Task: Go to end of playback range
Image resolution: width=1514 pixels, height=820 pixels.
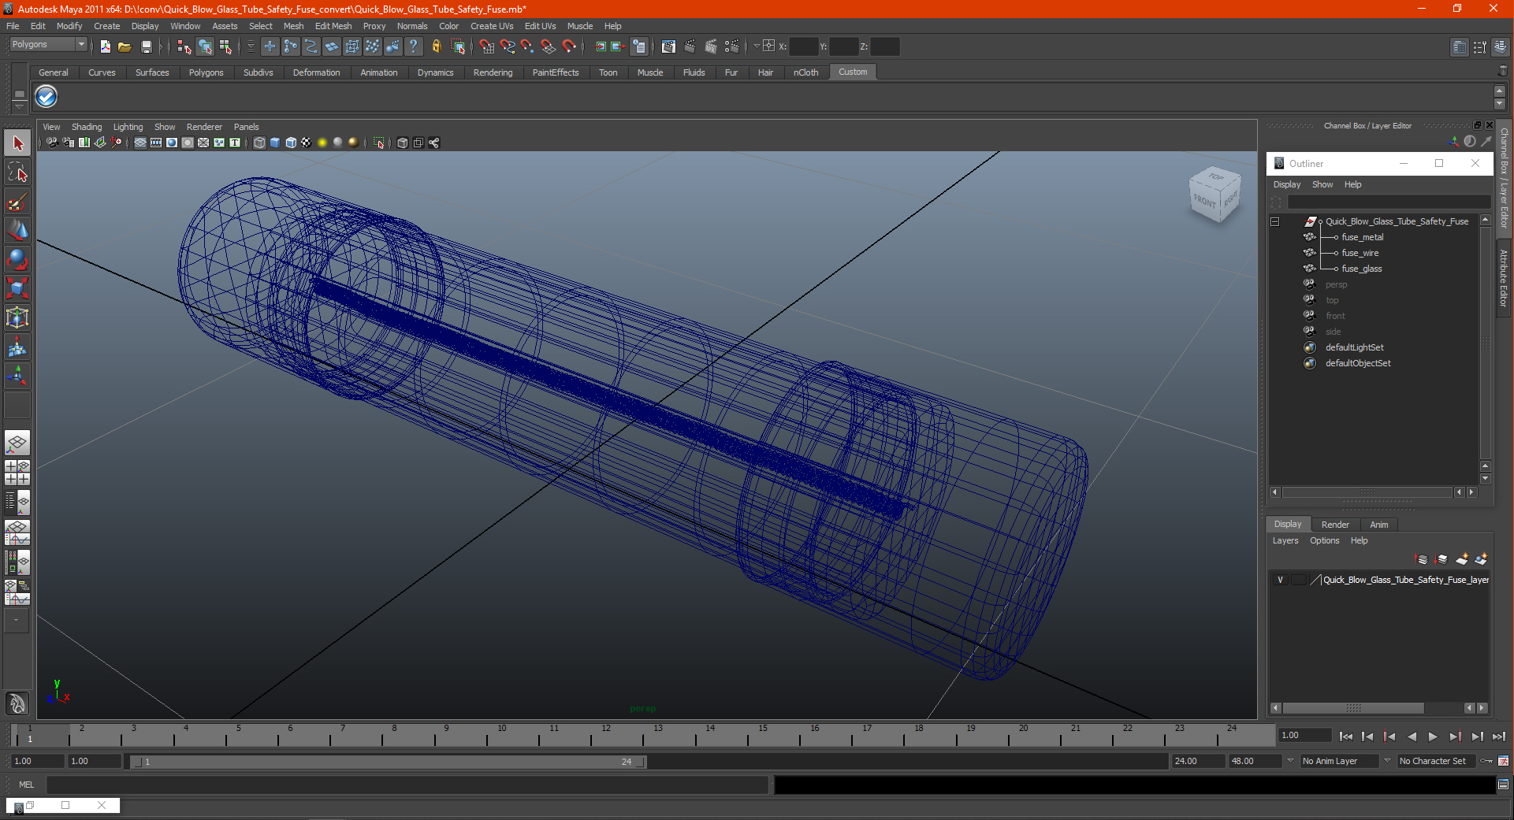Action: point(1499,737)
